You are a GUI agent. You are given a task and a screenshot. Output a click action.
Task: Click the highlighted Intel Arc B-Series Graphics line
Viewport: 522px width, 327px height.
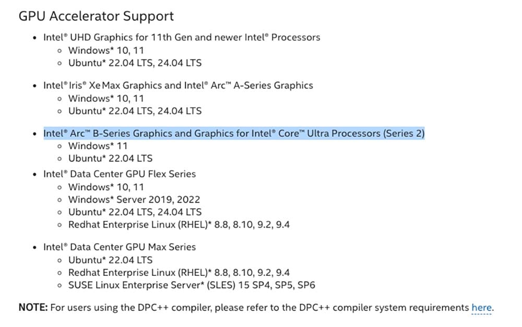tap(234, 133)
